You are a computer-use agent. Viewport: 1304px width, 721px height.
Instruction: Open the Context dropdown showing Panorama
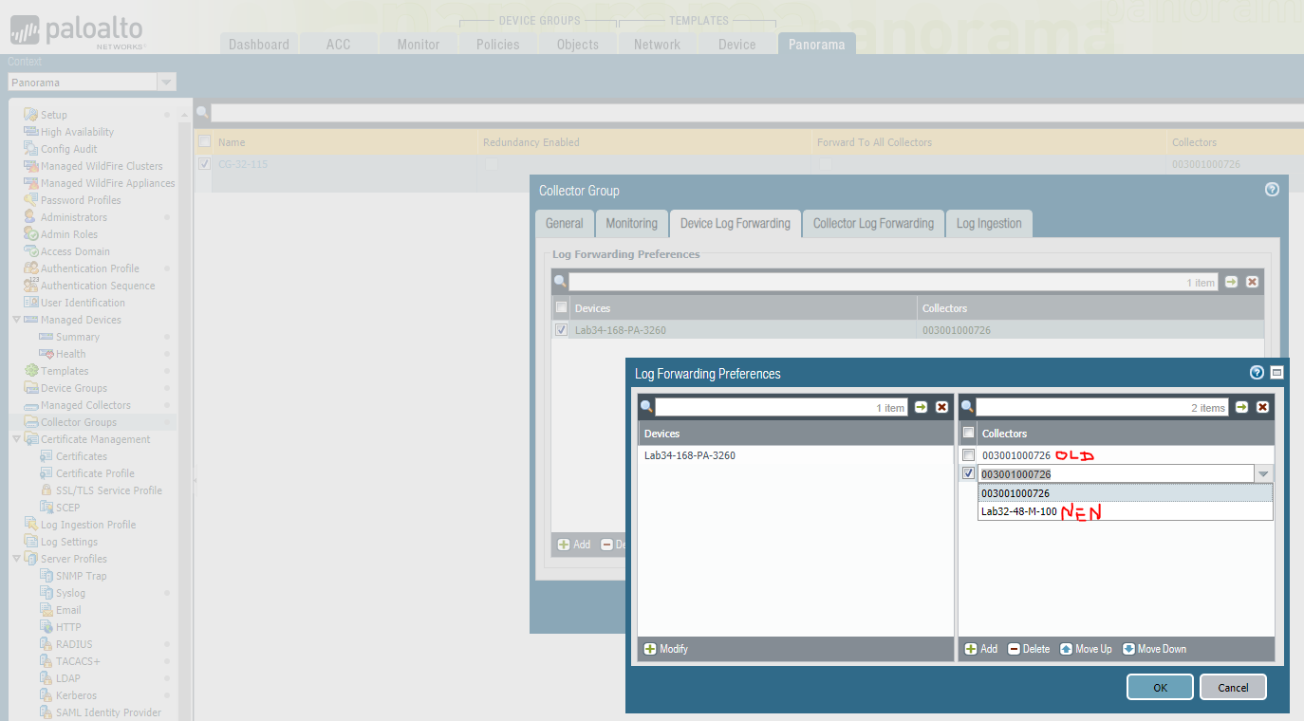click(167, 83)
